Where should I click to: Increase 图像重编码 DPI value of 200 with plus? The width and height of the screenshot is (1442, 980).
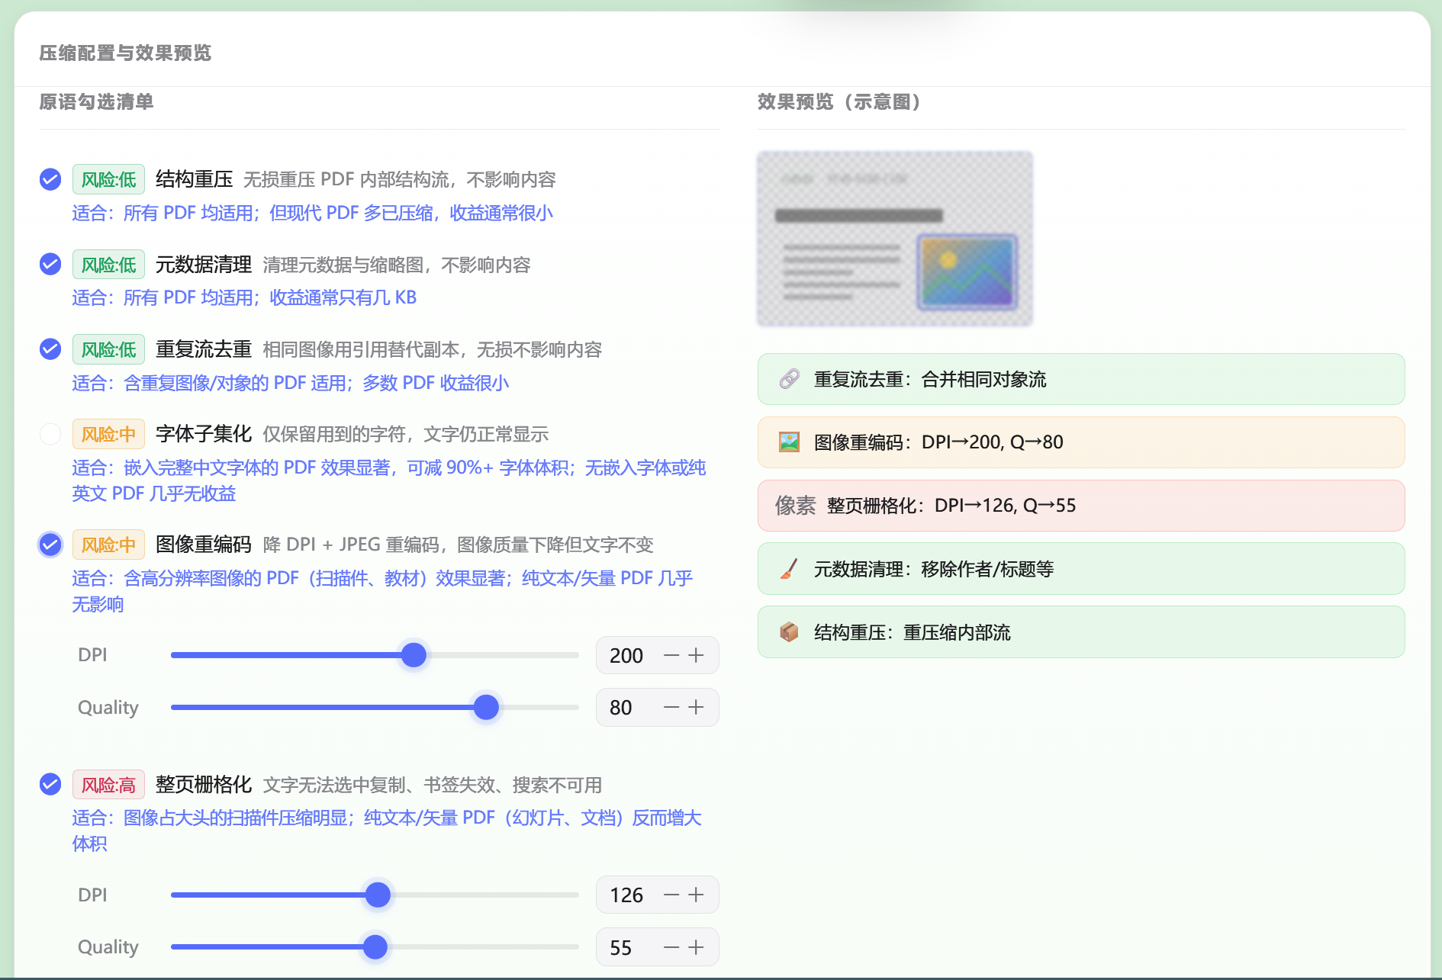(696, 655)
